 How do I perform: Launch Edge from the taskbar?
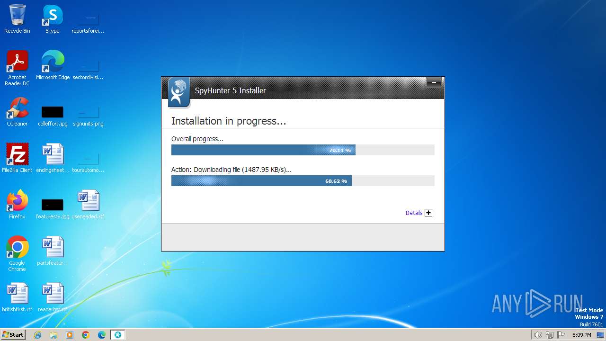102,335
